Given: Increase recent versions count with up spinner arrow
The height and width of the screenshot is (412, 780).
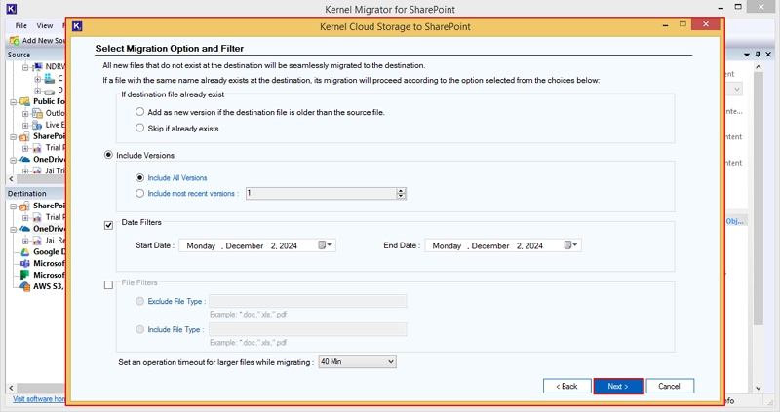Looking at the screenshot, I should (401, 191).
